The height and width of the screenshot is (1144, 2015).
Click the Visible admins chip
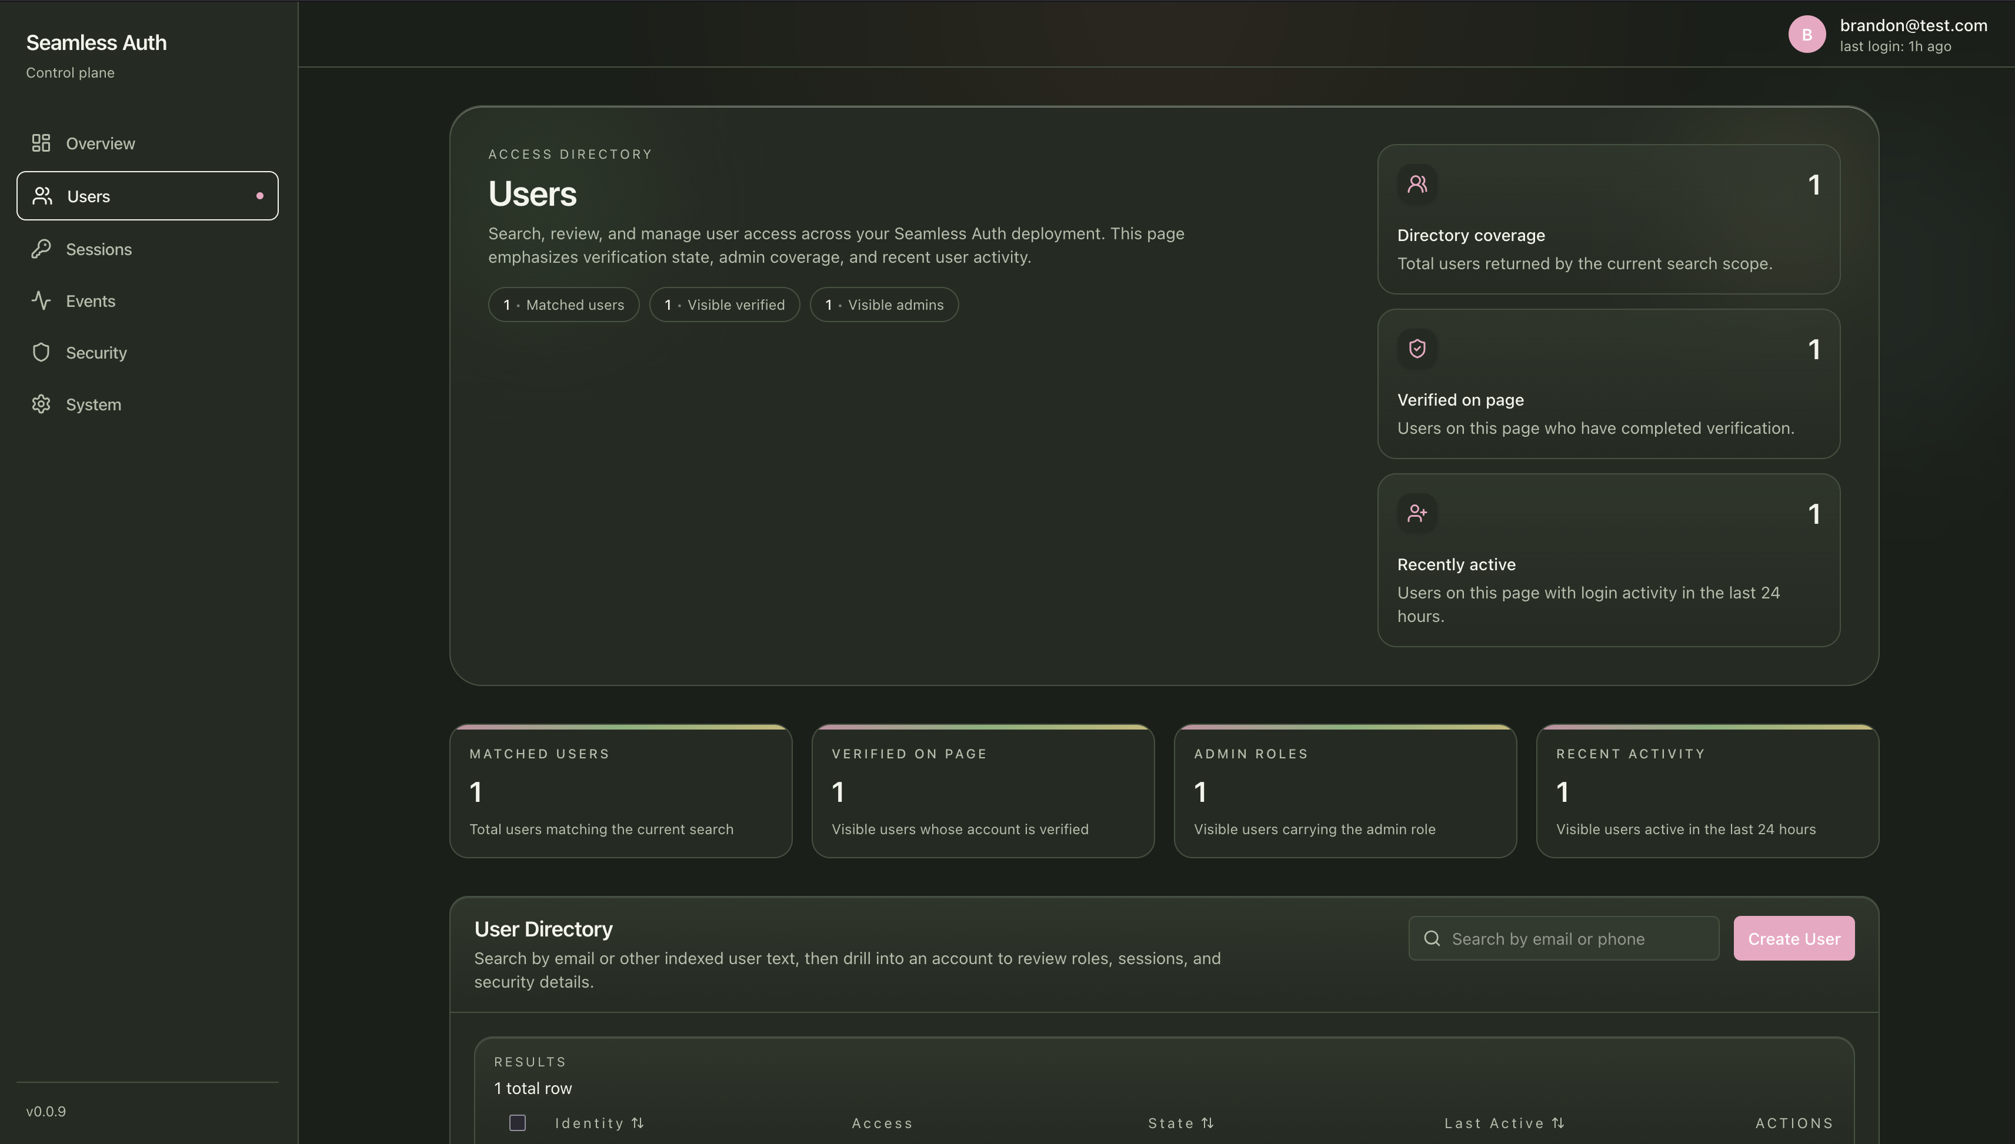pos(884,304)
